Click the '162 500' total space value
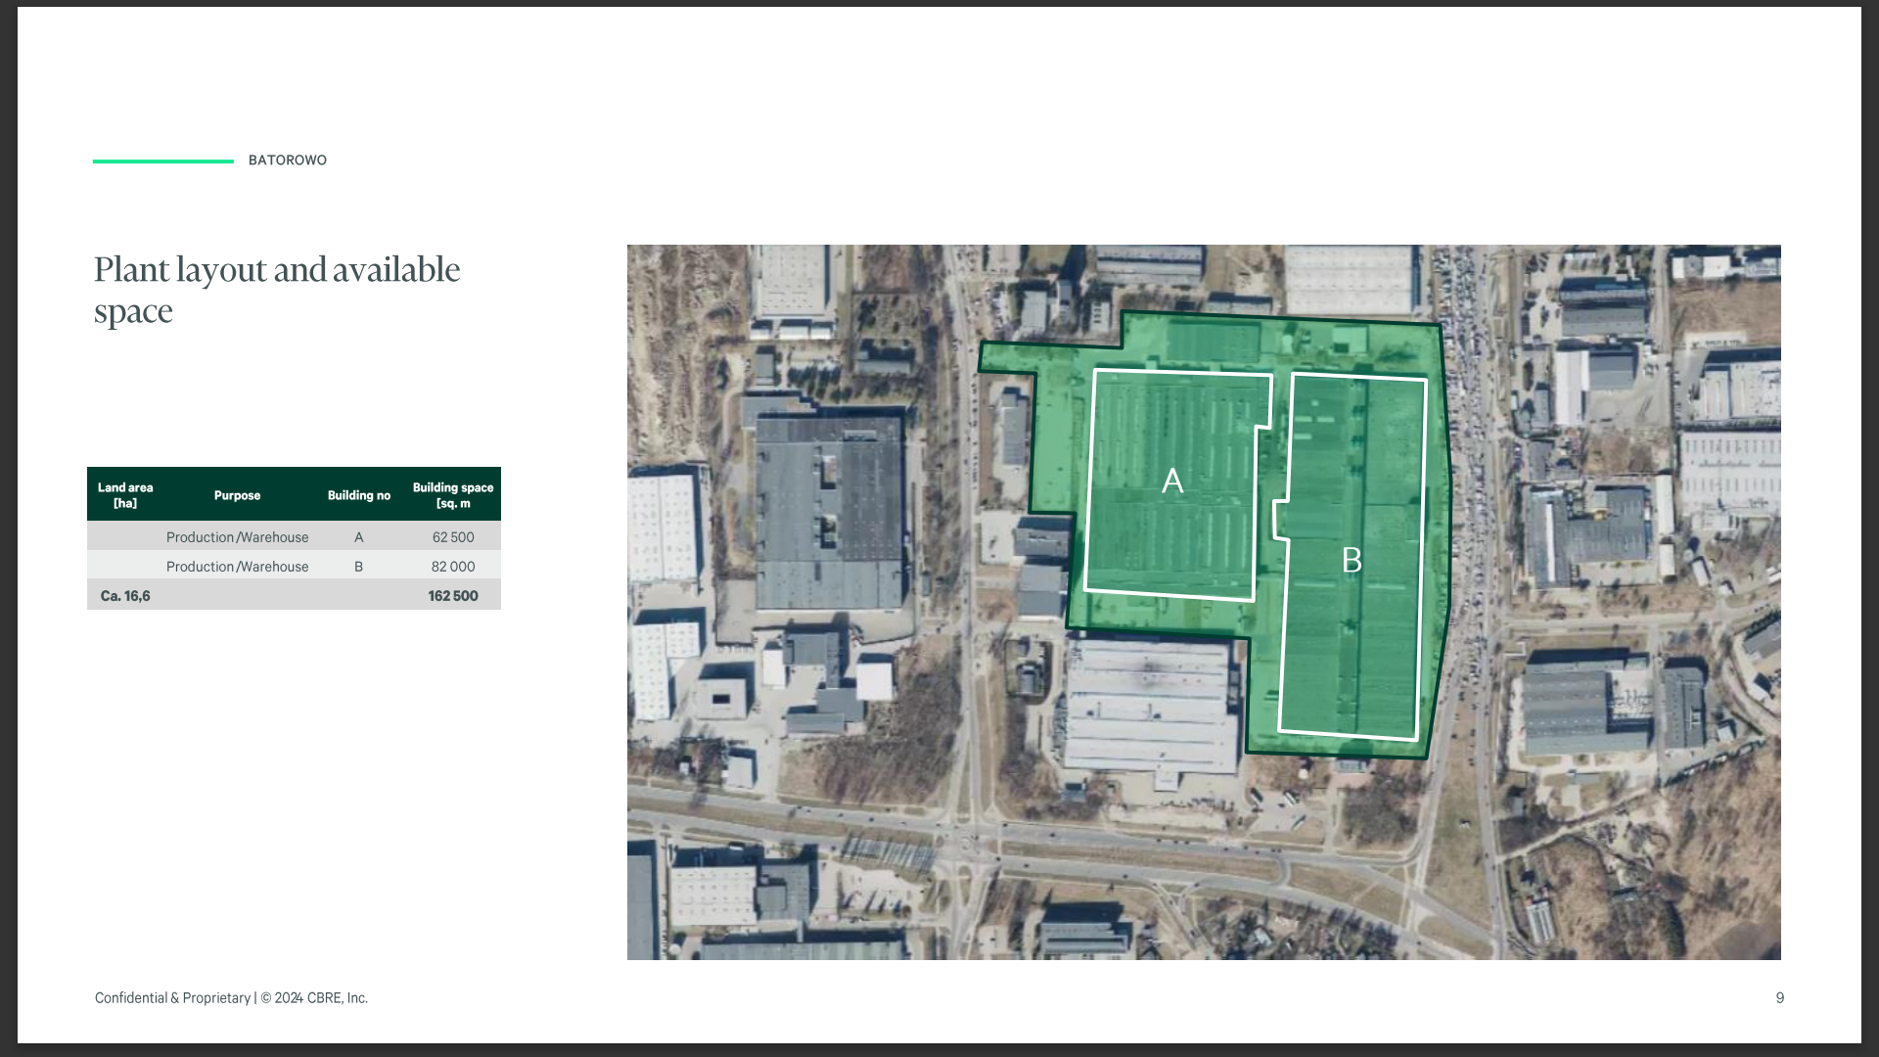This screenshot has width=1879, height=1057. [x=453, y=596]
